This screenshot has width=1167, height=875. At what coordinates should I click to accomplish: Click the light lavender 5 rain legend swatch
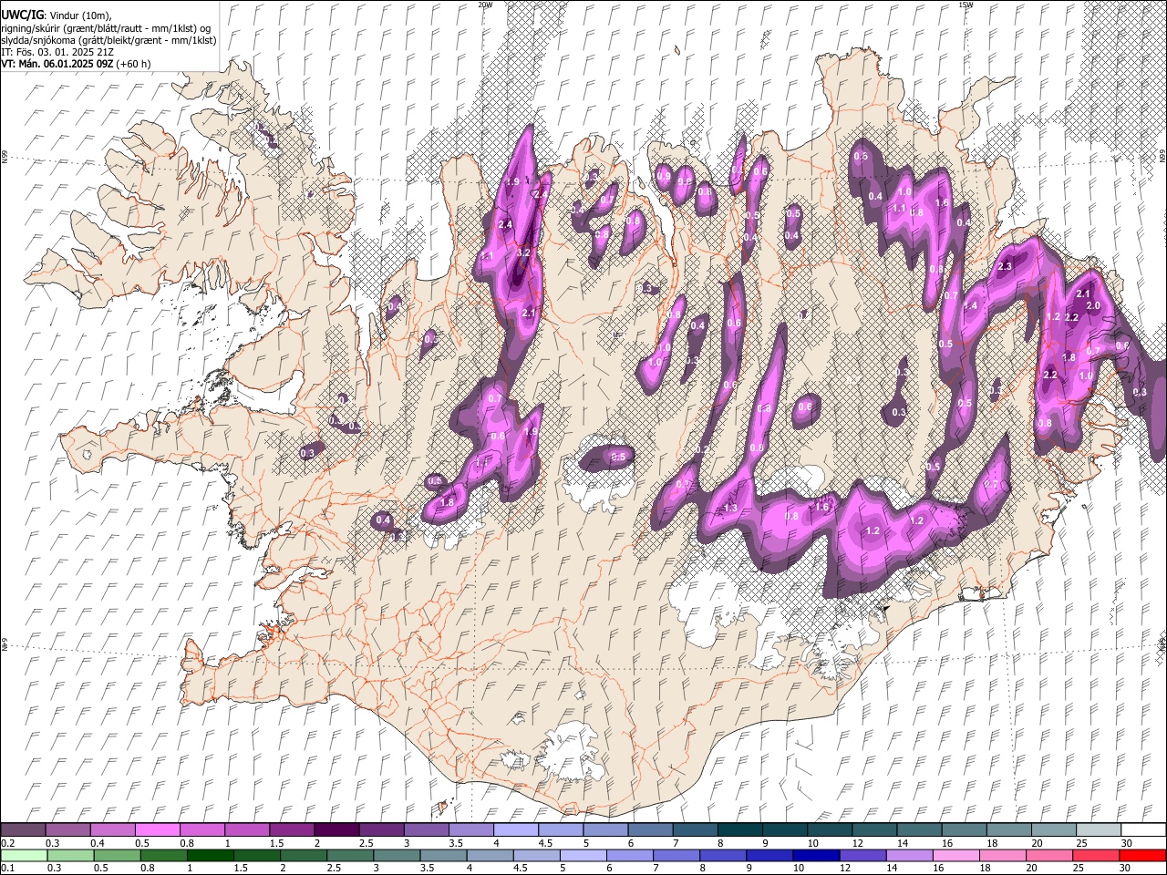pos(583,855)
